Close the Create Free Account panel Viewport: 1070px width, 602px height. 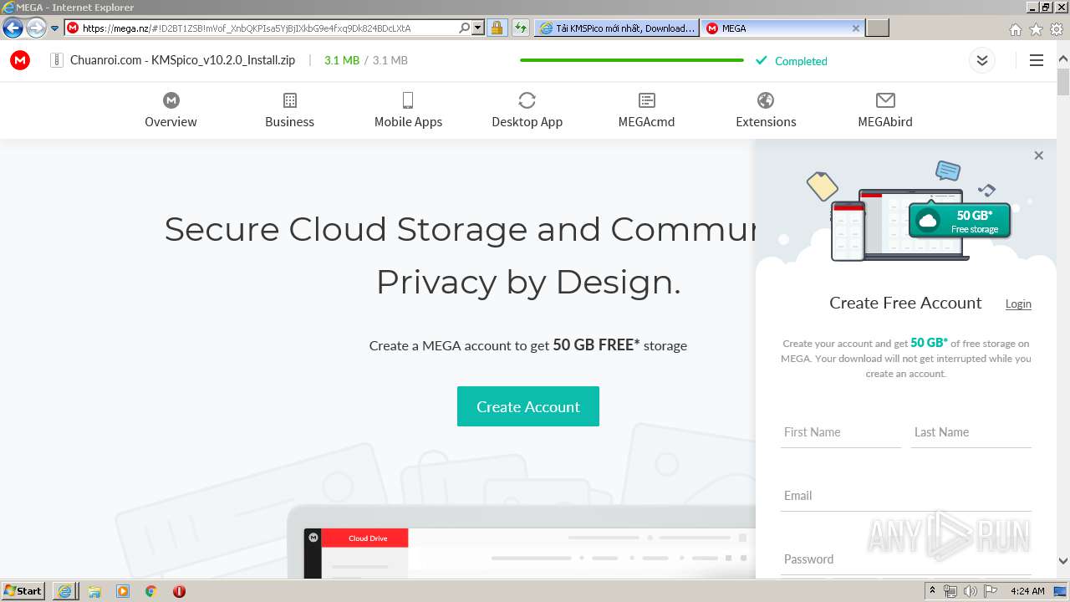(1038, 156)
